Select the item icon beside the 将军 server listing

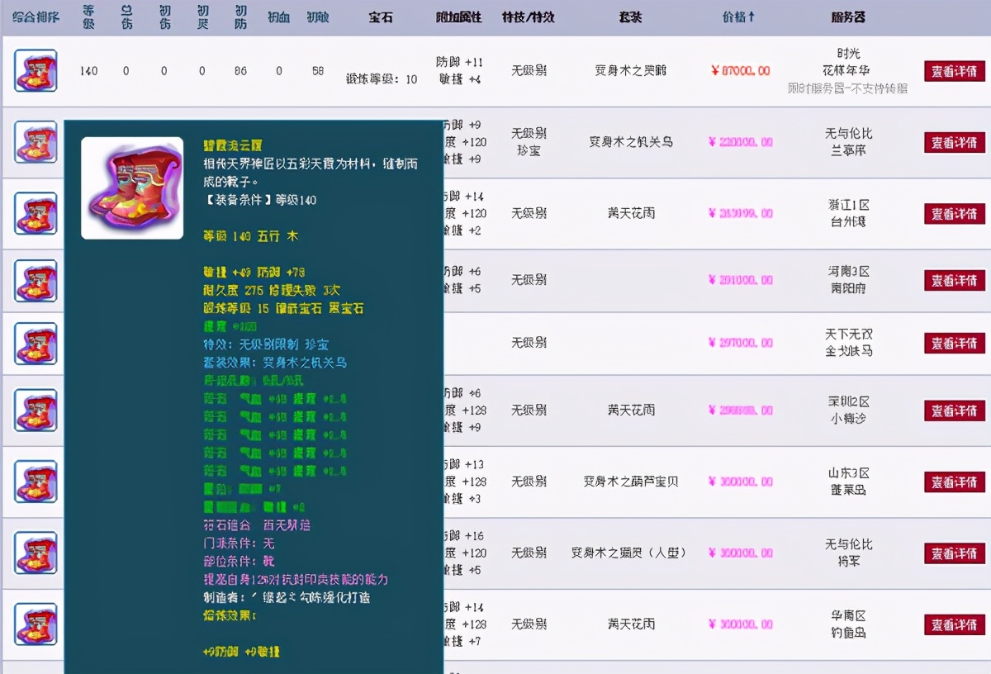pos(35,553)
